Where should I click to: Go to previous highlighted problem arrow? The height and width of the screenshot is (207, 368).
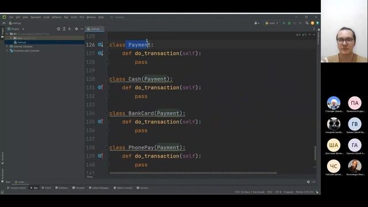click(310, 34)
